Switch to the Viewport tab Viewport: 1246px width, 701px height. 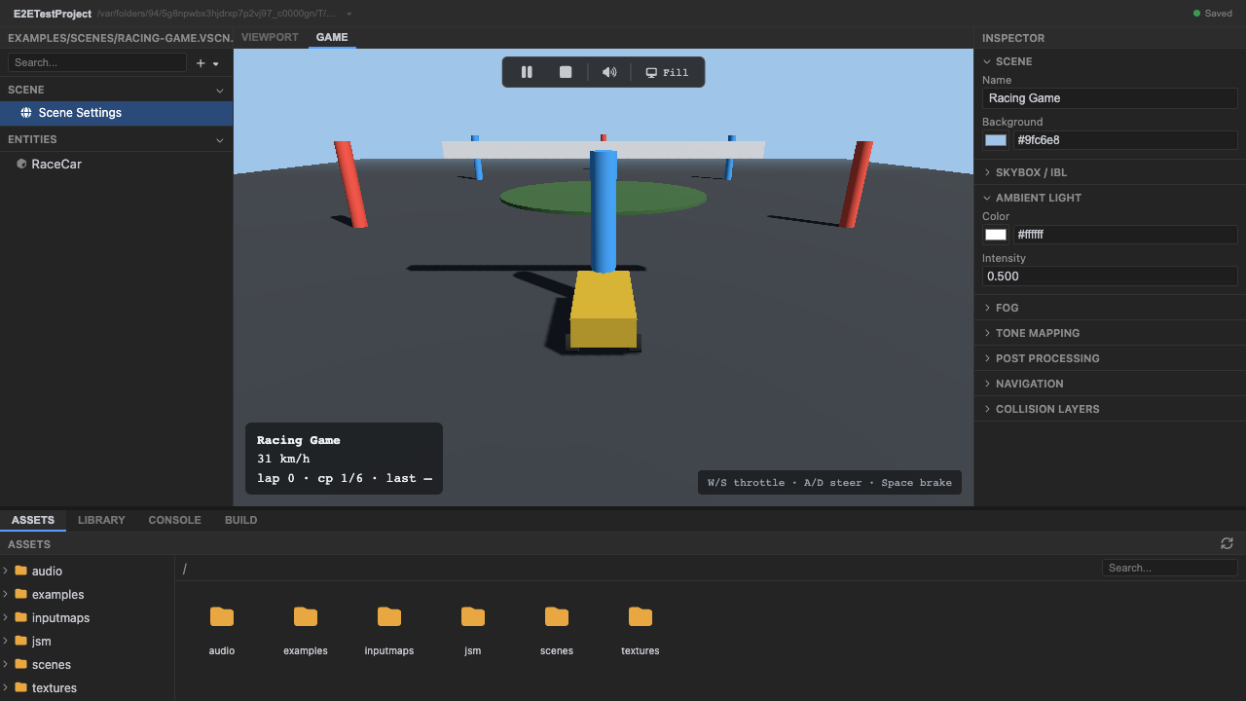click(270, 37)
